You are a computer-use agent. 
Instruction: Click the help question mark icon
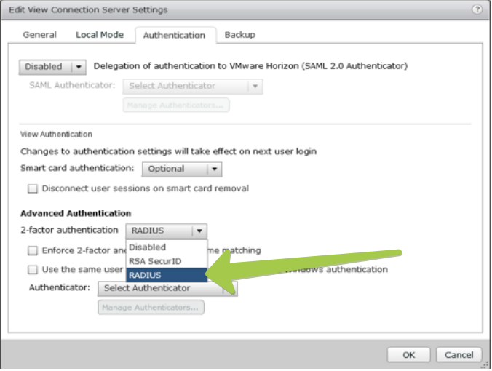[477, 10]
